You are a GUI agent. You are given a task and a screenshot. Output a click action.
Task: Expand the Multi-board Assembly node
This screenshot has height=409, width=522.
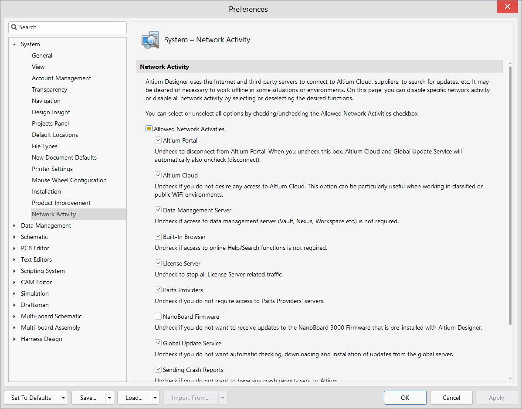pos(14,327)
